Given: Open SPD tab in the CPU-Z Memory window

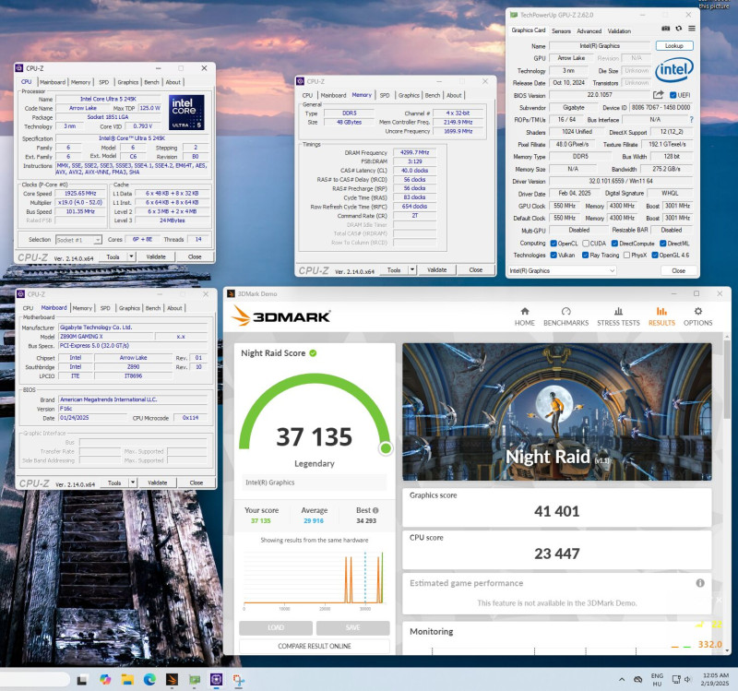Looking at the screenshot, I should (385, 95).
